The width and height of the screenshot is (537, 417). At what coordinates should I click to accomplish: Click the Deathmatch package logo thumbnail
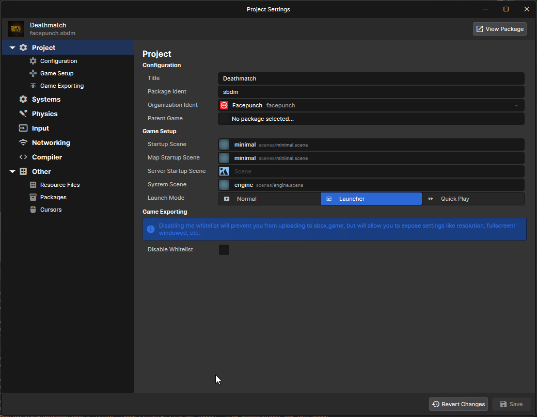pyautogui.click(x=16, y=29)
